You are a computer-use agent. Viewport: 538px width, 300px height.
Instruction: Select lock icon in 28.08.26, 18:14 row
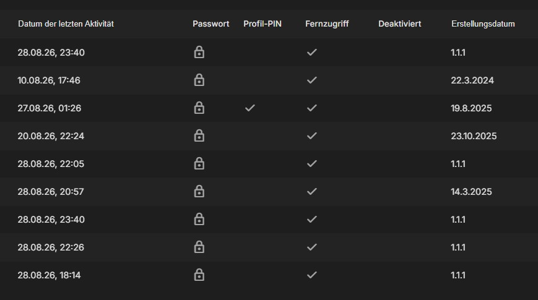point(199,275)
